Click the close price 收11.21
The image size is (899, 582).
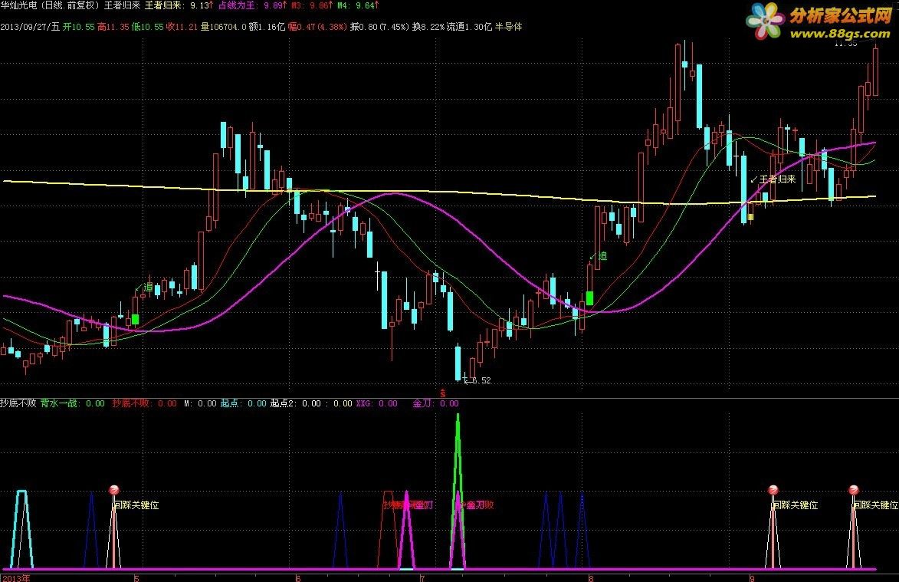click(x=182, y=26)
